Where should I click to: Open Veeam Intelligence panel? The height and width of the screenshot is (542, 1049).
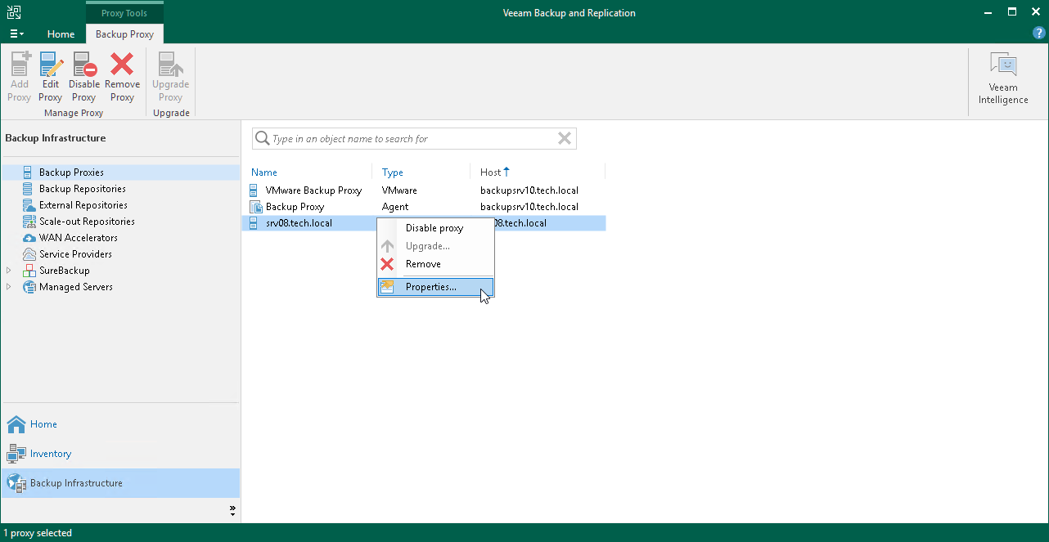1003,78
